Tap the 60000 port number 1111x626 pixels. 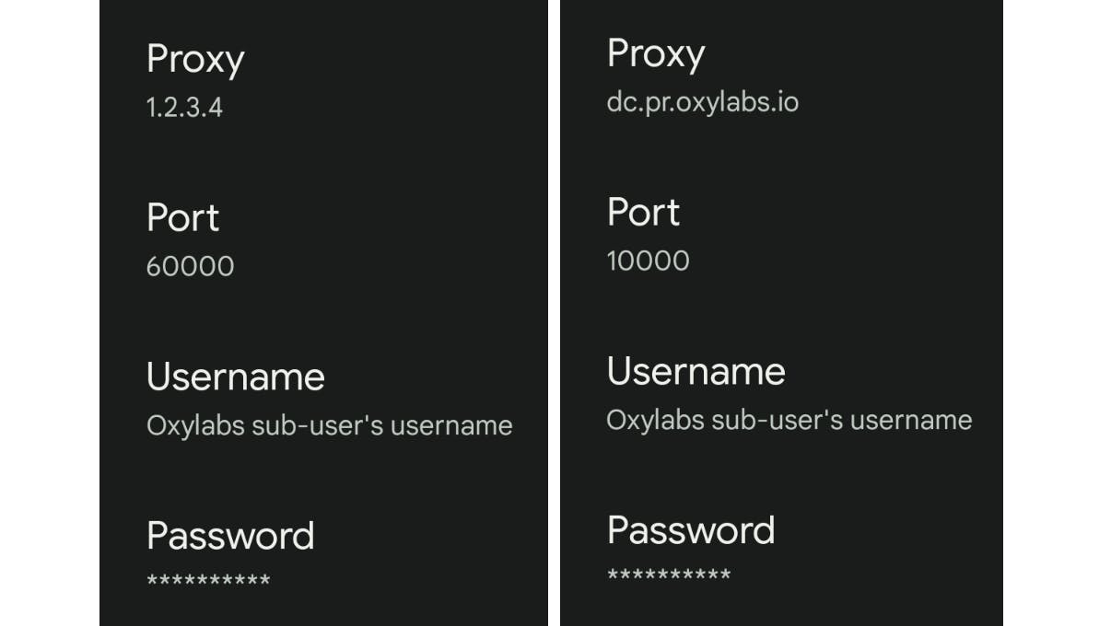coord(190,267)
